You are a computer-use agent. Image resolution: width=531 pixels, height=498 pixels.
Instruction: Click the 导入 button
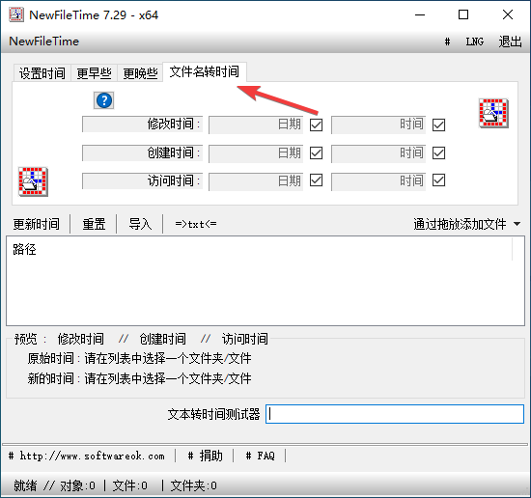tap(140, 224)
